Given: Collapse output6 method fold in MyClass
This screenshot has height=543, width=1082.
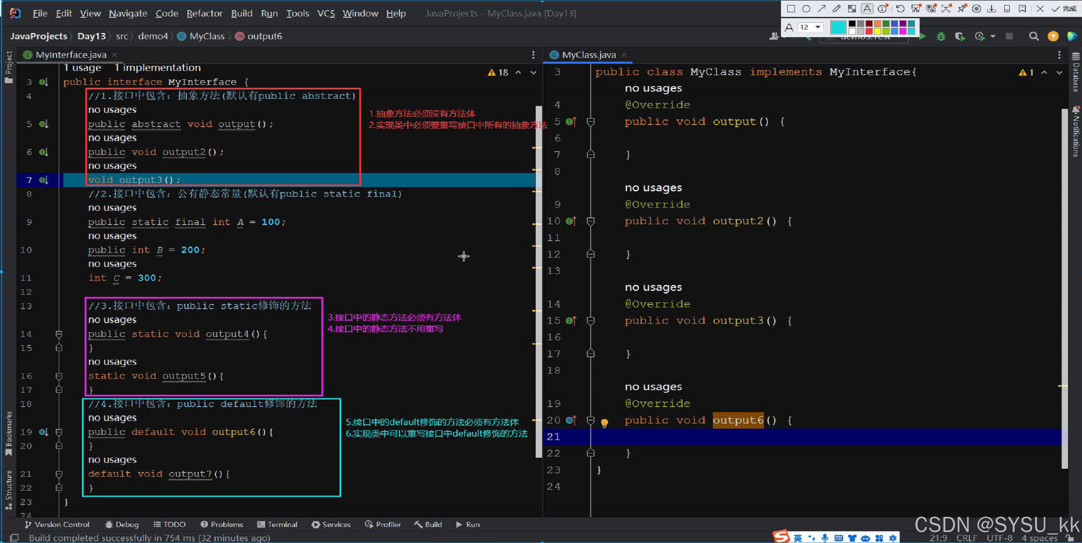Looking at the screenshot, I should point(591,420).
